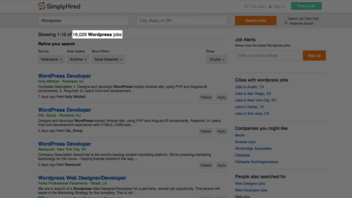This screenshot has height=198, width=352.
Task: Open the Oldcastle Buildingenvelope company link
Action: (256, 162)
